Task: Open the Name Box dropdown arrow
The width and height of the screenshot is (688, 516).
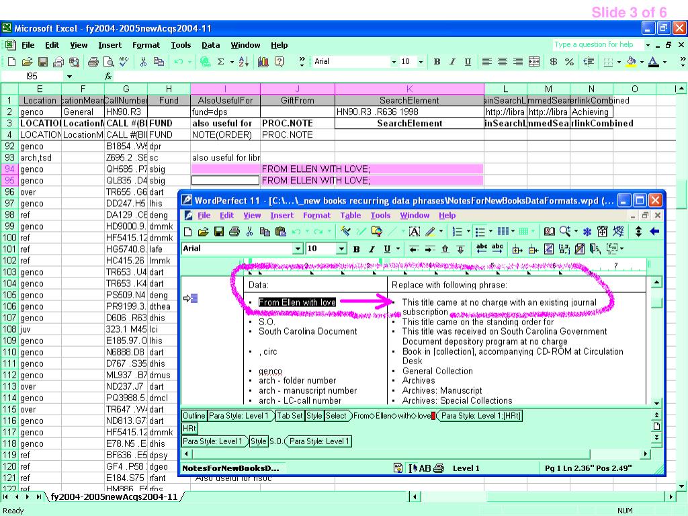Action: 69,77
